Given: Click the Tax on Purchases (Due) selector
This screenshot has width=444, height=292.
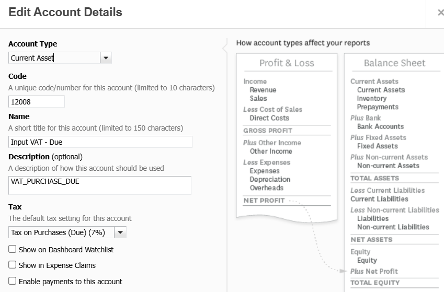Looking at the screenshot, I should tap(61, 232).
